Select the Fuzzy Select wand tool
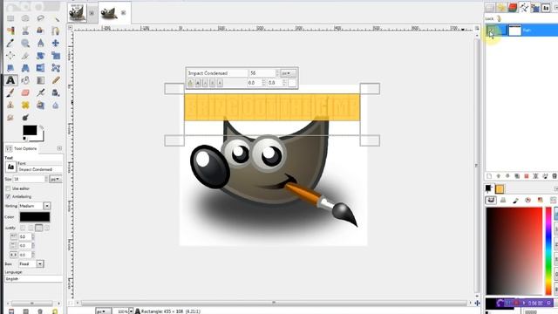This screenshot has height=314, width=558. coord(56,18)
